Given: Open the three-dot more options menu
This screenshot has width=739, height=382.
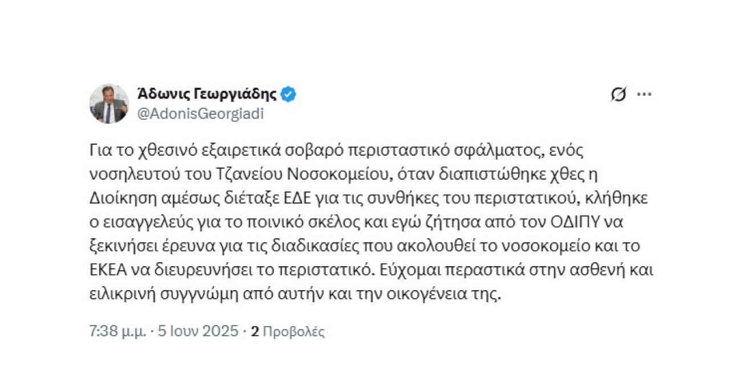Looking at the screenshot, I should [644, 95].
